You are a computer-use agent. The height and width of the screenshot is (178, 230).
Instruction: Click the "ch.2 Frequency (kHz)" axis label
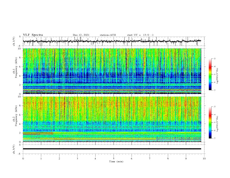[15, 116]
